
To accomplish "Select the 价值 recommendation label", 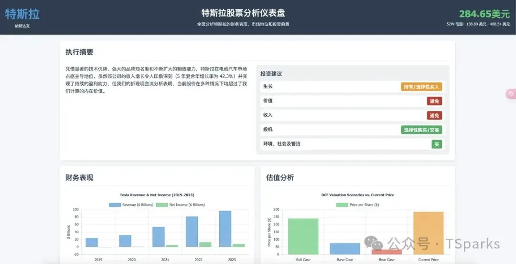I will (x=268, y=101).
